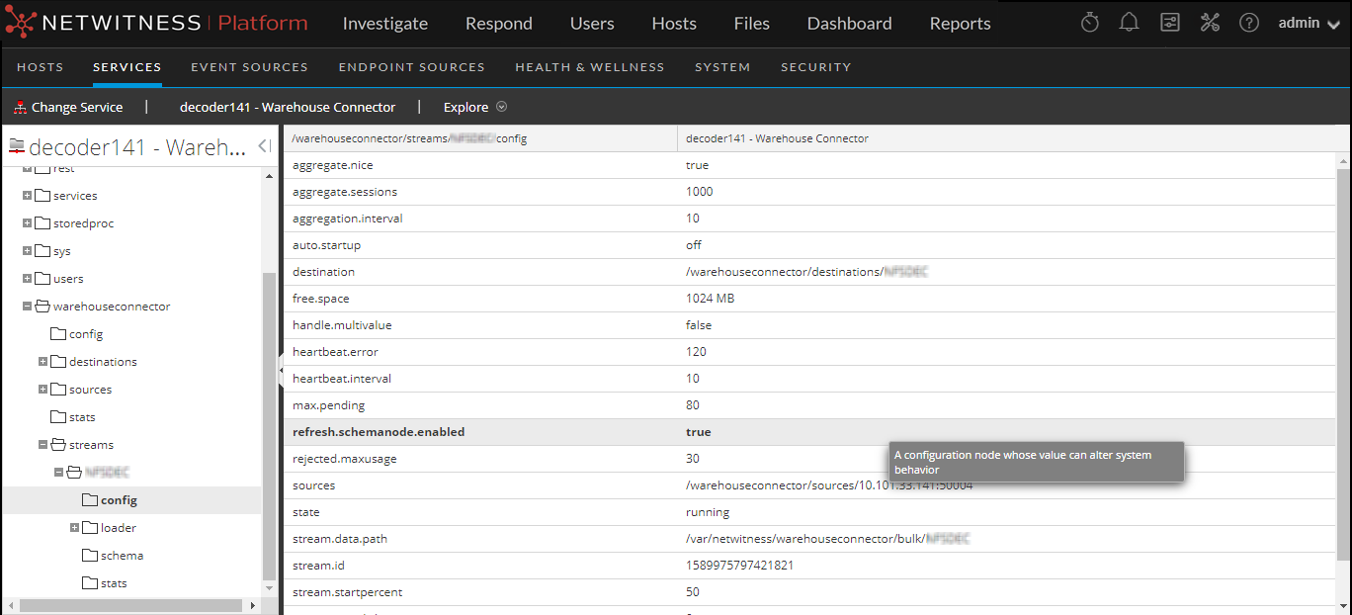The image size is (1352, 615).
Task: Select the schema tree node
Action: [122, 556]
